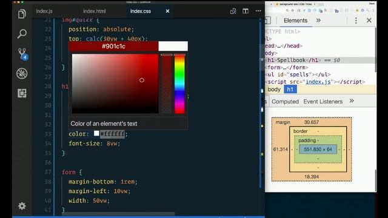Expand the head element node
The image size is (388, 218).
coord(284,46)
